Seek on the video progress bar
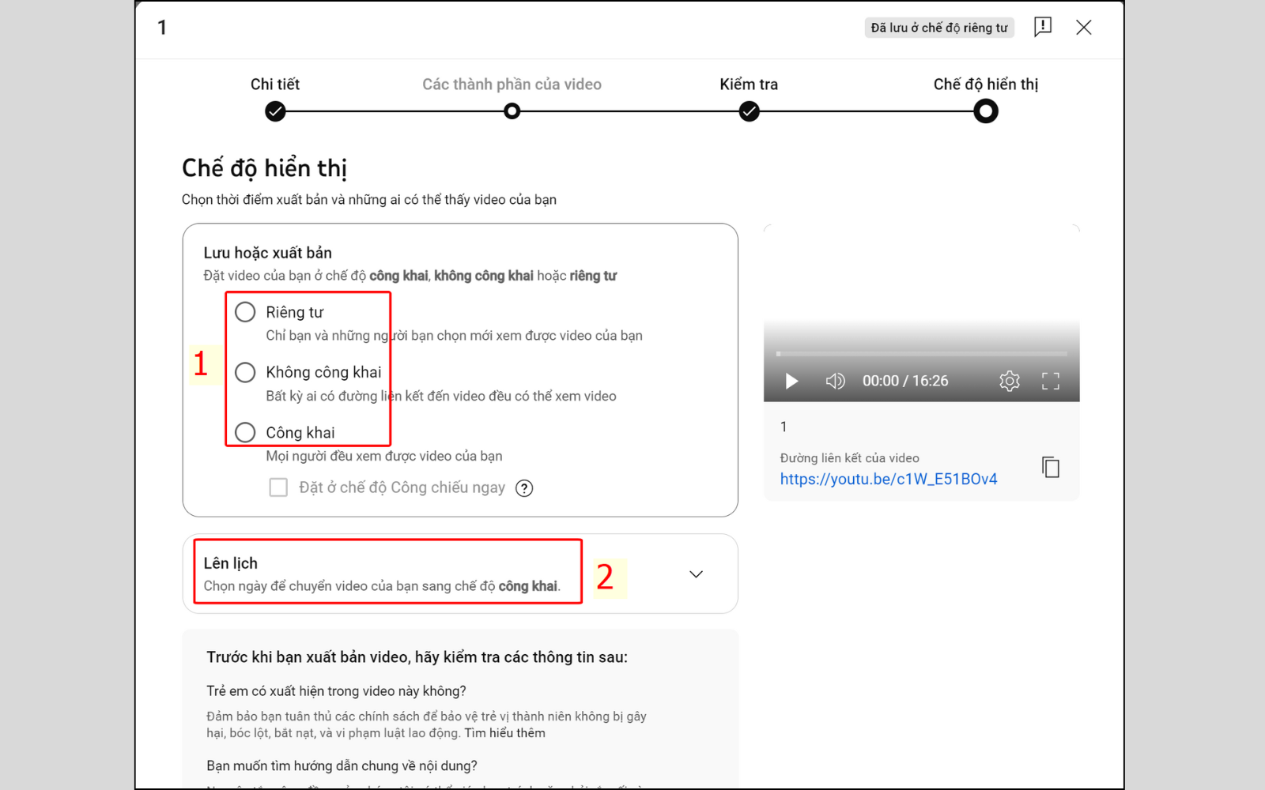This screenshot has width=1265, height=790. (922, 354)
